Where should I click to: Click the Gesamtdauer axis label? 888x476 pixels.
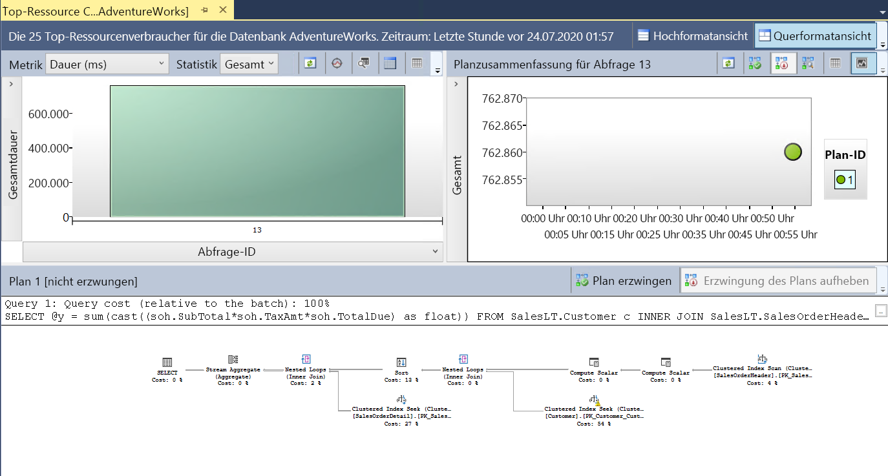click(x=14, y=166)
